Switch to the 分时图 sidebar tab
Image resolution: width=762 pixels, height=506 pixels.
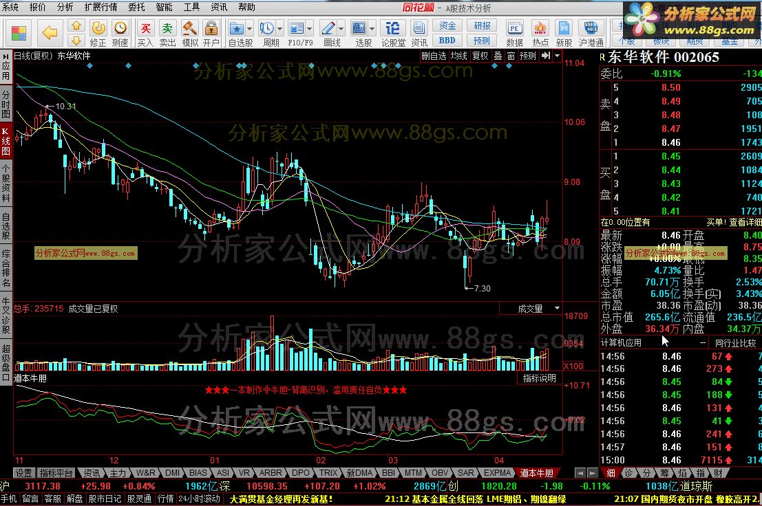(6, 104)
